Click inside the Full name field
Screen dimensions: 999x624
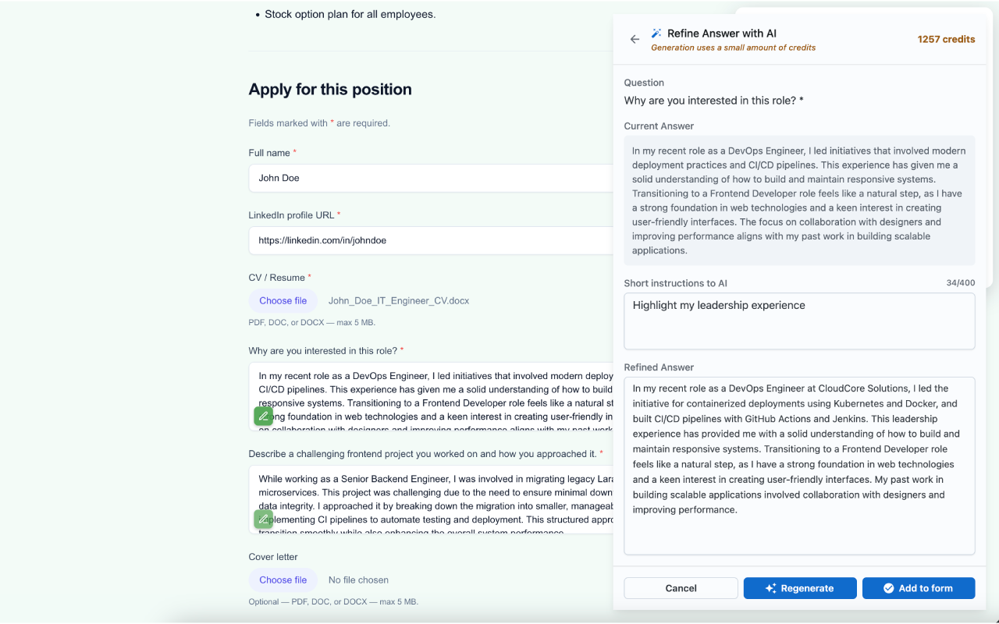point(429,178)
